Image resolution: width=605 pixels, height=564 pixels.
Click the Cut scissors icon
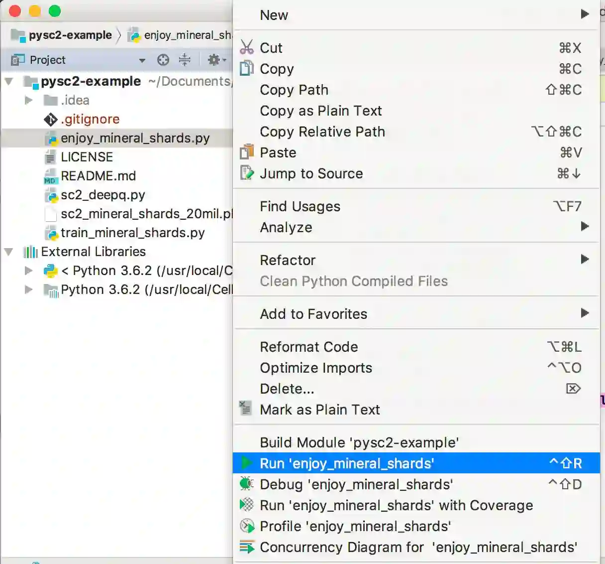tap(247, 47)
